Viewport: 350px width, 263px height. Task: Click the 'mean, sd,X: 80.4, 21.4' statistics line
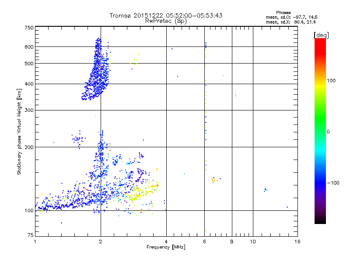[291, 22]
